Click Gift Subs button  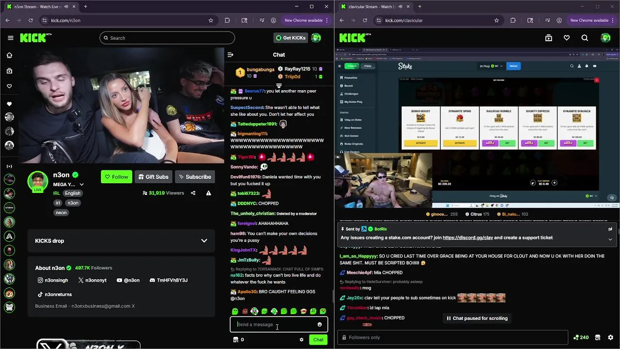(153, 177)
